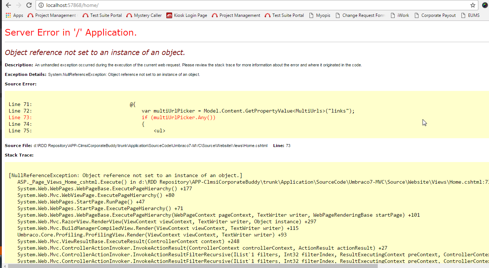Reload the page with the refresh icon
This screenshot has height=268, width=489.
(x=29, y=5)
